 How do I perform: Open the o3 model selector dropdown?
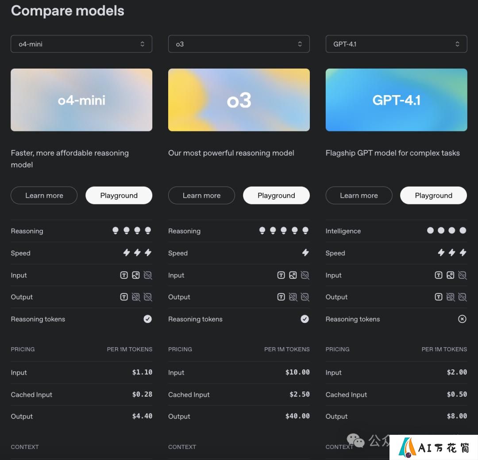point(239,44)
